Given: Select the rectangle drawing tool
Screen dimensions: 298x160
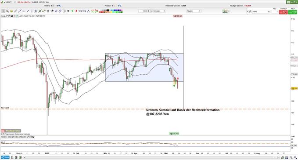Looking at the screenshot, I should point(80,11).
